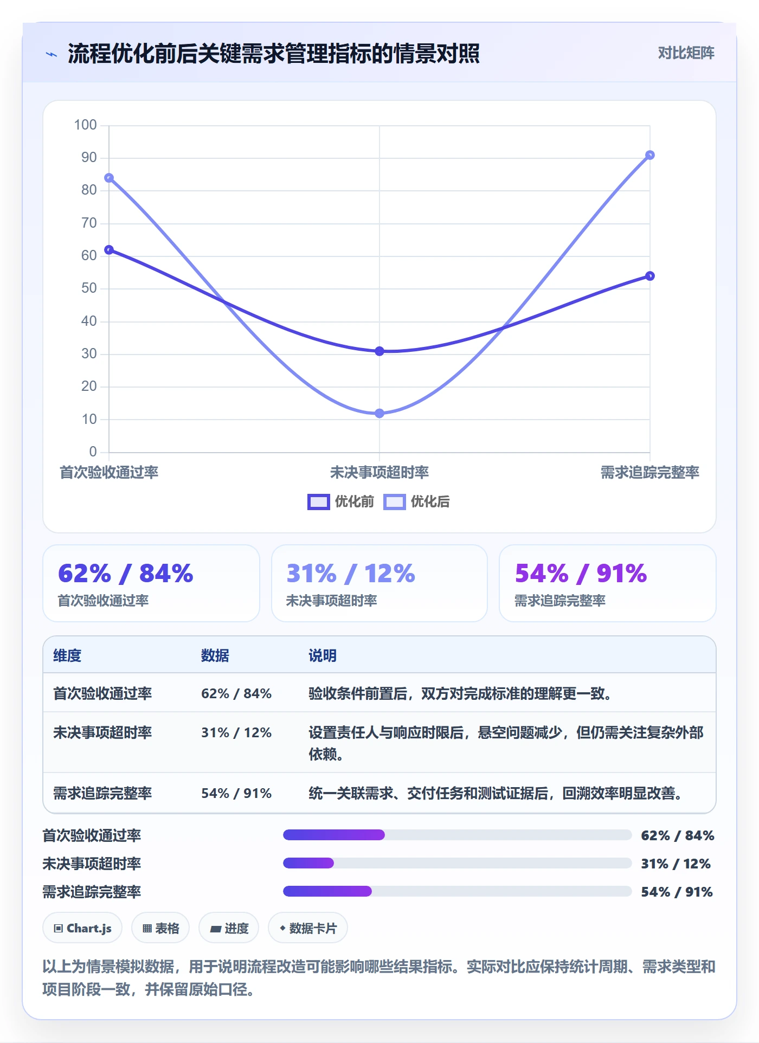Viewport: 759px width, 1043px height.
Task: Click the 对比矩阵 label in header
Action: point(686,53)
